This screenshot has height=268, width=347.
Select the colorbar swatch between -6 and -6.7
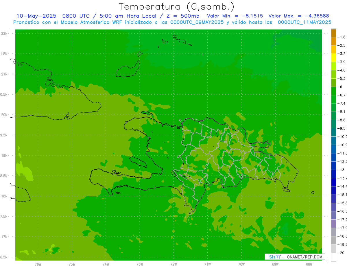[x=333, y=91]
